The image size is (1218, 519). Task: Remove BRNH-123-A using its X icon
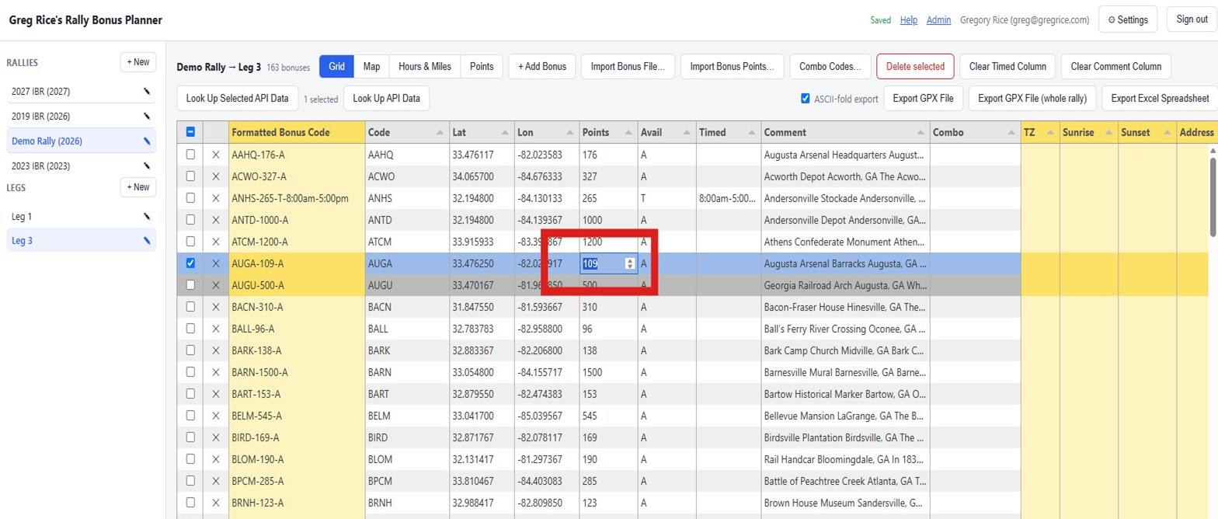coord(216,503)
